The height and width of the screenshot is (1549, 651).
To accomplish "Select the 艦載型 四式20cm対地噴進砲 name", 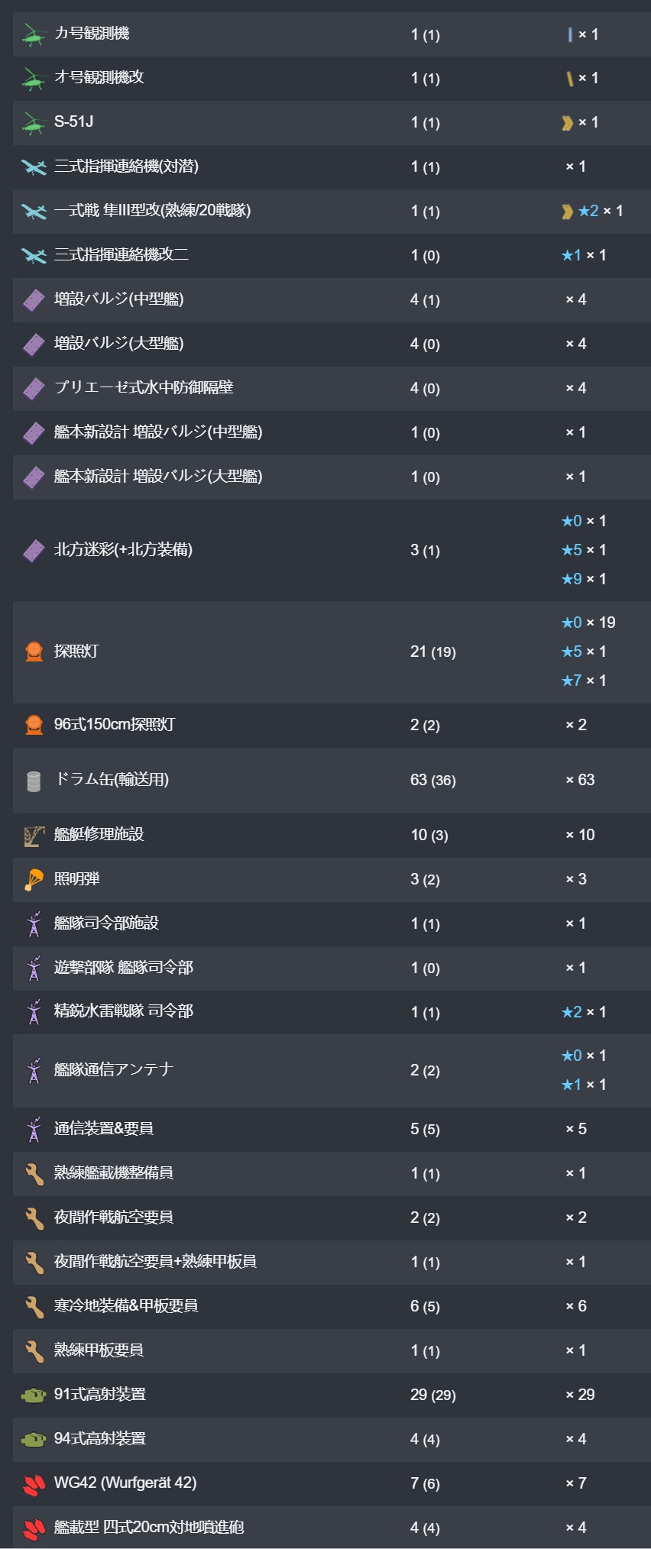I will (x=149, y=1528).
